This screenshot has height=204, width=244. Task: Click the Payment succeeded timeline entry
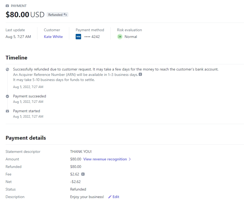pos(29,96)
